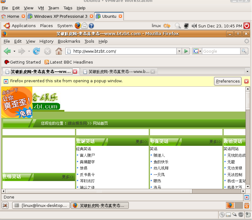Click the popup-blocked icon in Firefox's status bar
This screenshot has height=220, width=252.
(247, 197)
